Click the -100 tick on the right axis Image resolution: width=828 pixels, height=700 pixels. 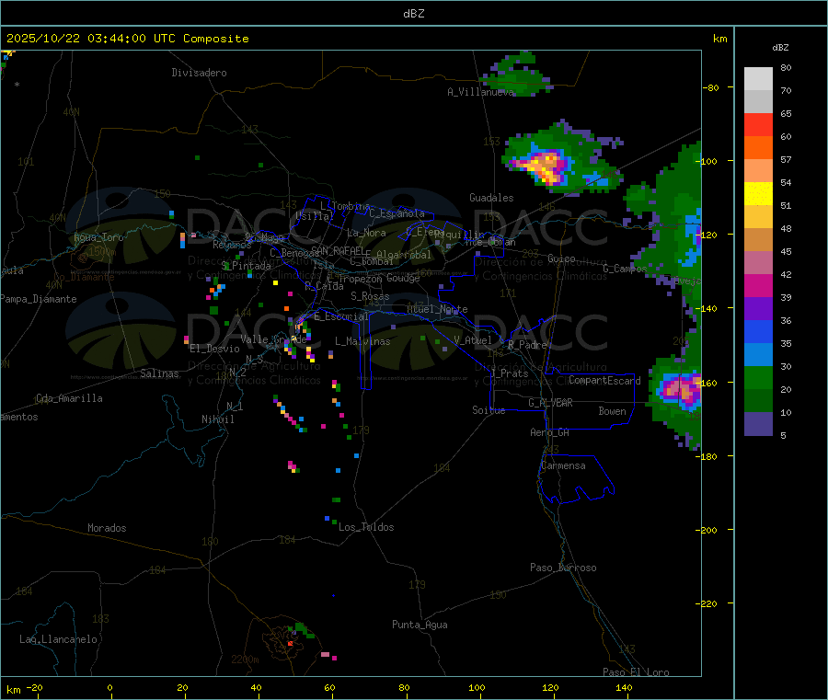tap(708, 161)
